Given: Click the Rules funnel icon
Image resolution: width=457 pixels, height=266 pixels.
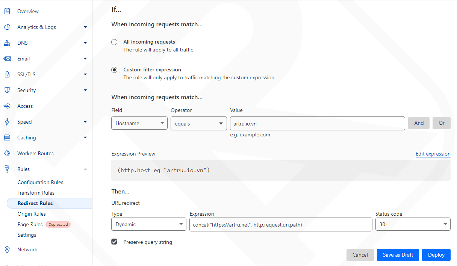Looking at the screenshot, I should point(7,169).
